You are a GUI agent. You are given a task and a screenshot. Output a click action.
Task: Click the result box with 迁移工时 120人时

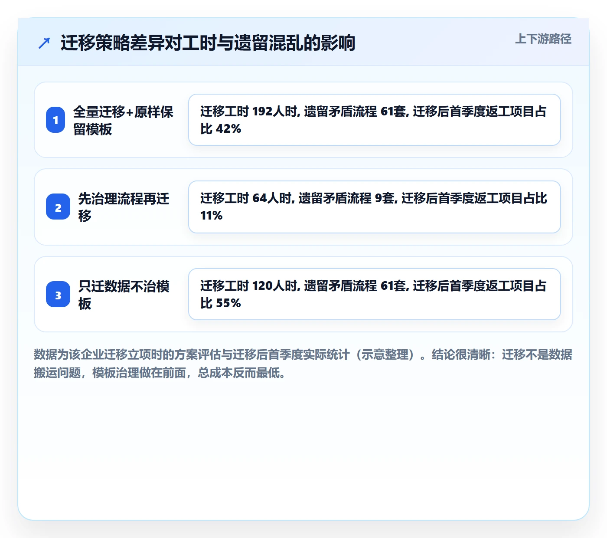tap(375, 294)
